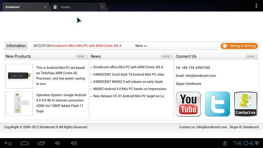Screen dimensions: 263x148
Task: Open the More >> link in Infomation bar
Action: coord(141,46)
